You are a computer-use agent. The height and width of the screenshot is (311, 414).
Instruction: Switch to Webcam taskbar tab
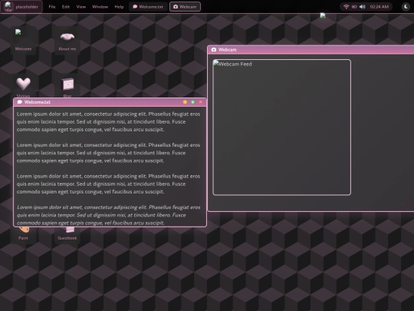(185, 7)
